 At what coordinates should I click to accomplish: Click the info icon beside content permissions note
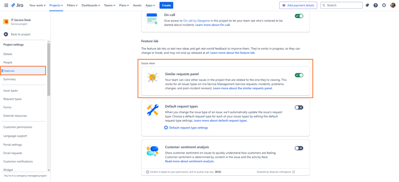(148, 172)
